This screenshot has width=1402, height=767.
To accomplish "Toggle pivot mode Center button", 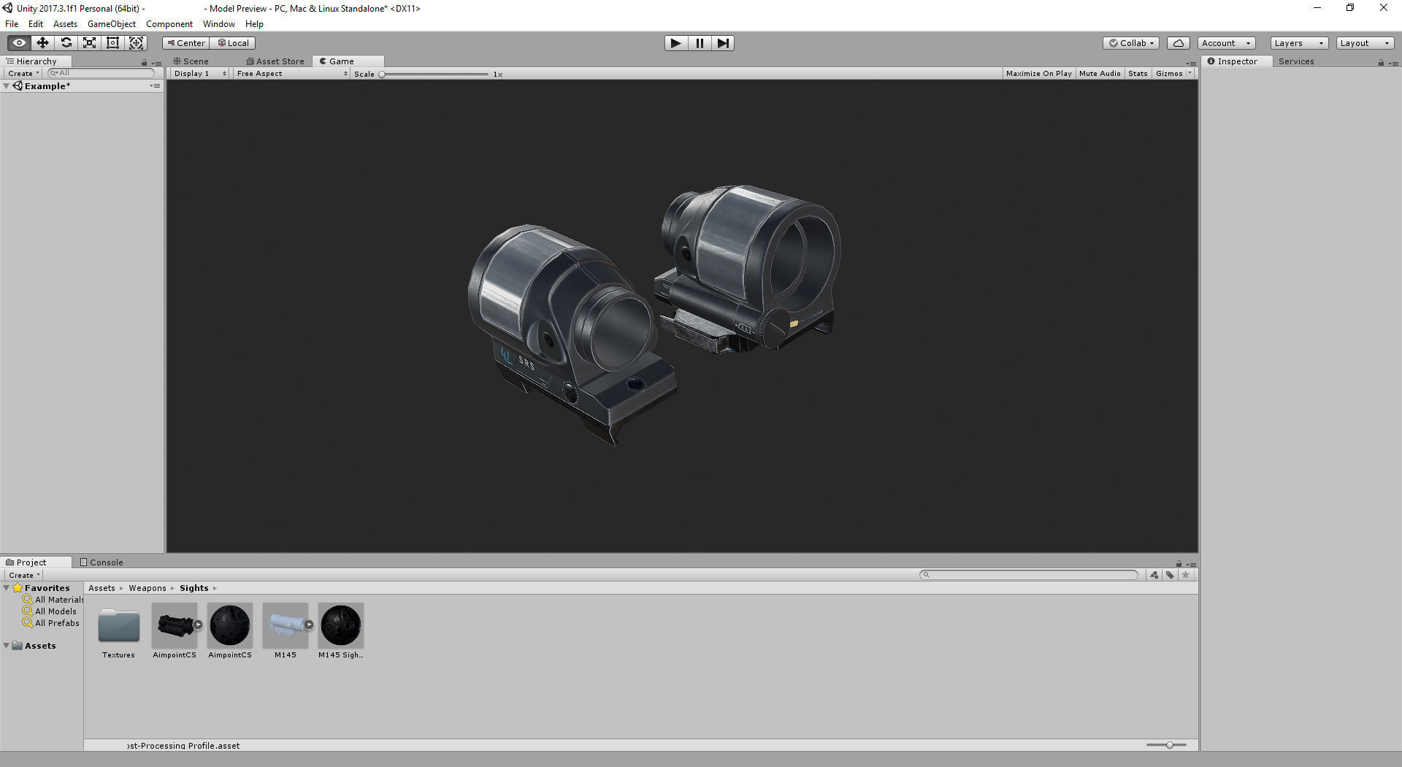I will (x=185, y=43).
